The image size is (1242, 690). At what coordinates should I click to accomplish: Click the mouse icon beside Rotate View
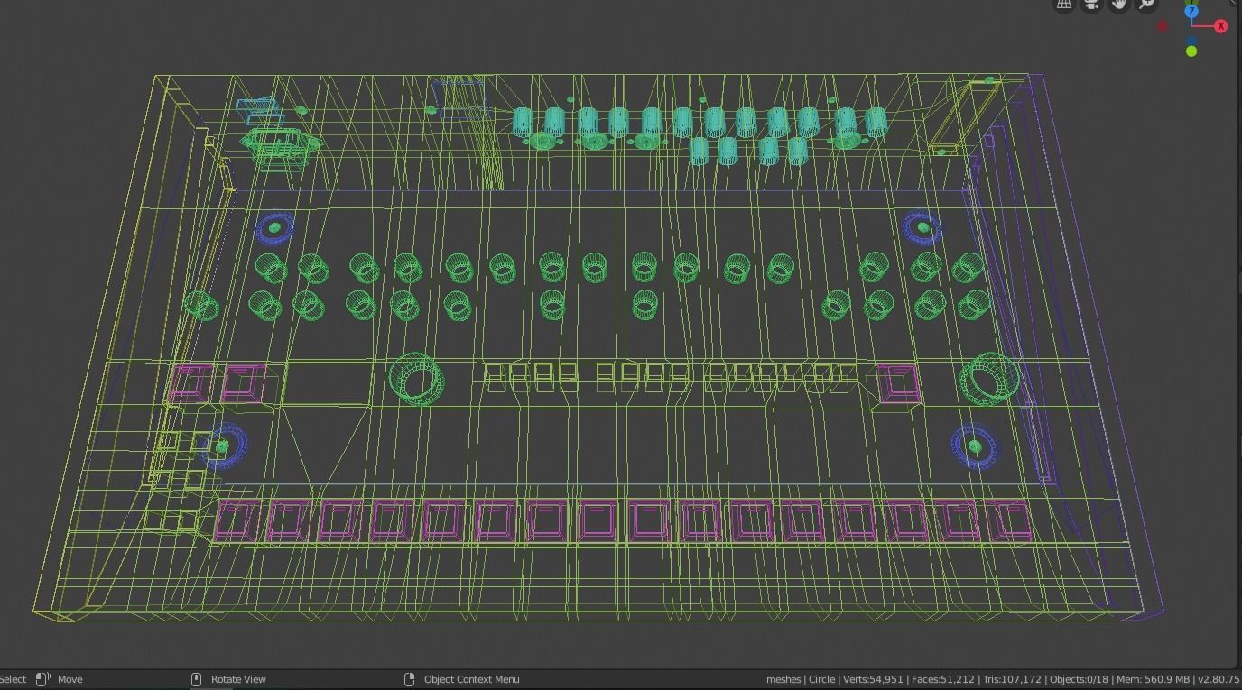click(x=196, y=679)
